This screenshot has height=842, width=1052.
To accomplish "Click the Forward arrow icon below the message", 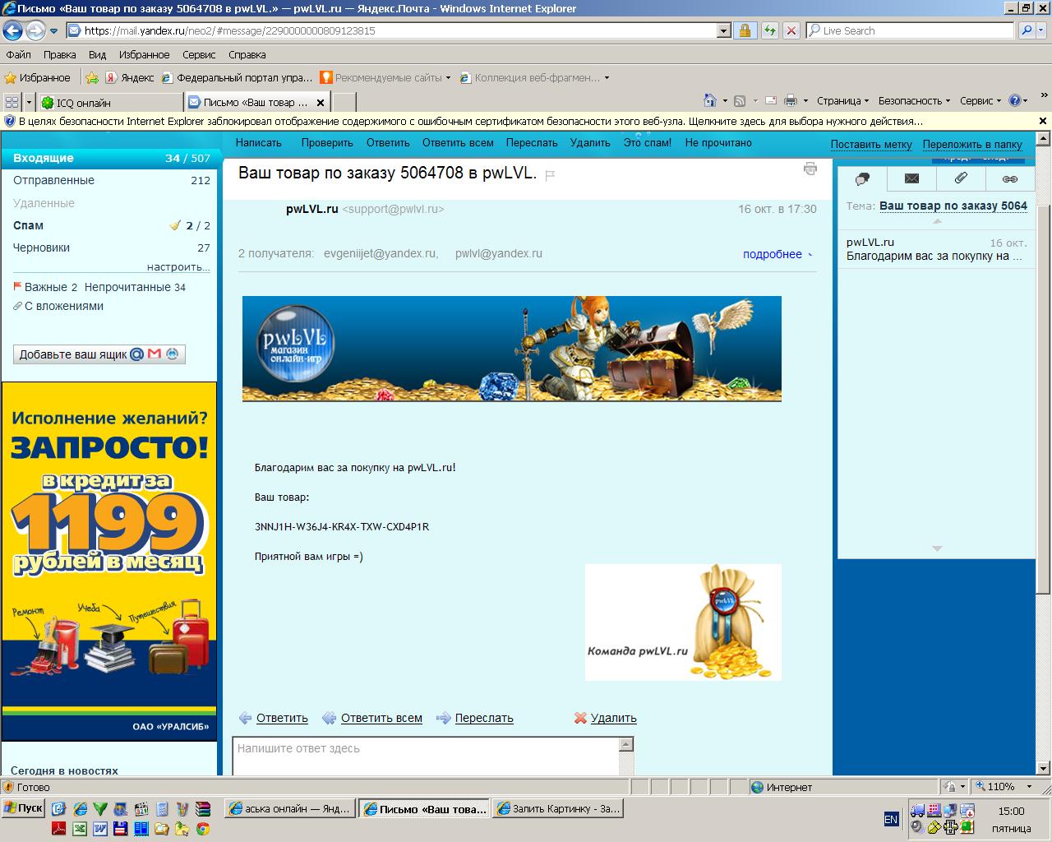I will pos(443,718).
